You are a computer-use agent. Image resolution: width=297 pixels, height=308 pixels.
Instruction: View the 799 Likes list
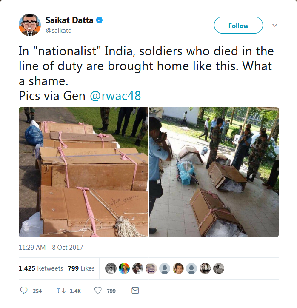tap(81, 268)
